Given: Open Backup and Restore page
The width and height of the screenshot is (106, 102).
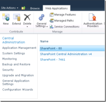Looking at the screenshot, I should 16,64.
